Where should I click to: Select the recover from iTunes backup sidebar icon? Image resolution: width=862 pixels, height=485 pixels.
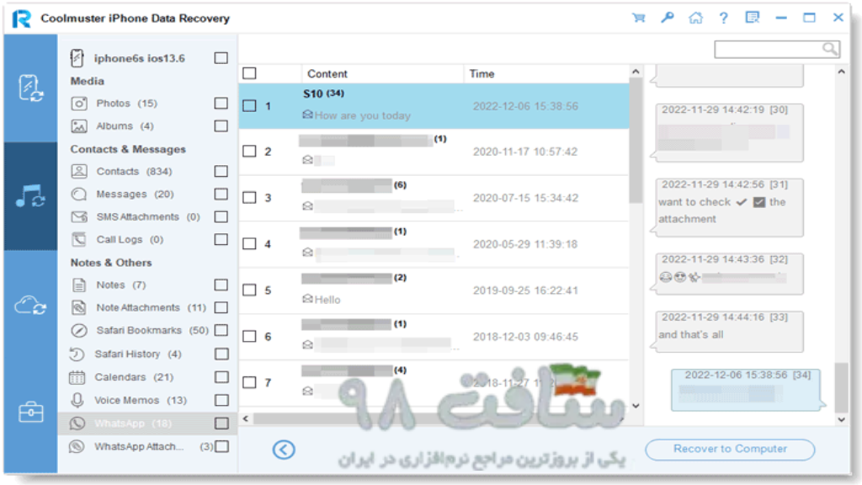(x=30, y=196)
